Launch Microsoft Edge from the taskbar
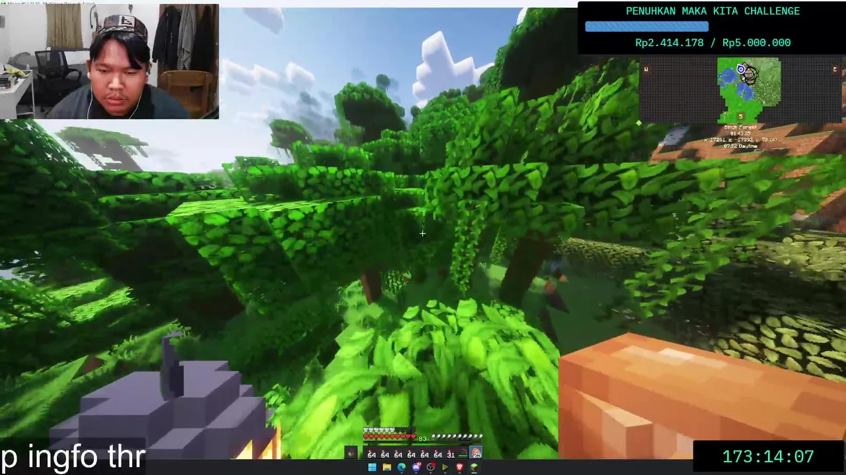Image resolution: width=846 pixels, height=475 pixels. pos(401,467)
